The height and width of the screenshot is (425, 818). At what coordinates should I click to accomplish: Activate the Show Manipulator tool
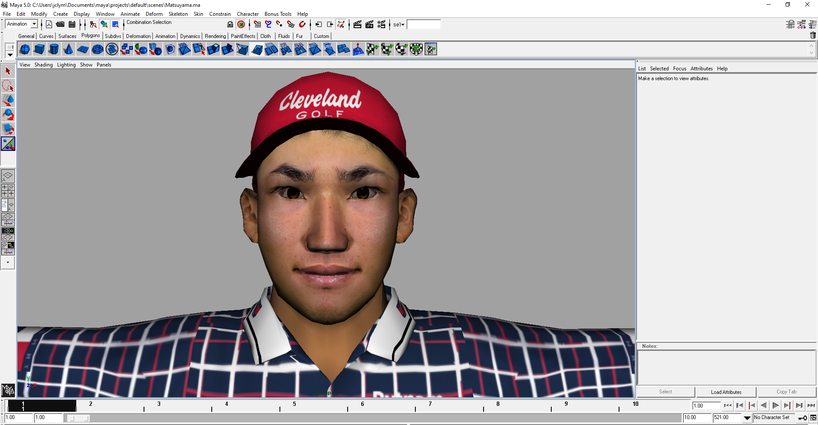8,144
